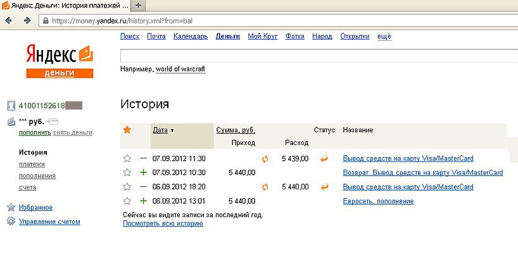Open the Календарь link
The height and width of the screenshot is (259, 518).
191,36
